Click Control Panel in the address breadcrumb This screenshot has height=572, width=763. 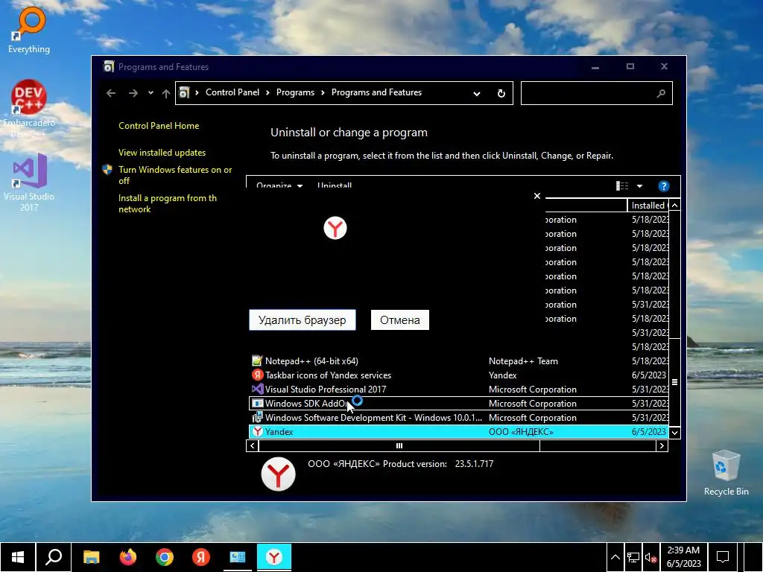pyautogui.click(x=232, y=92)
